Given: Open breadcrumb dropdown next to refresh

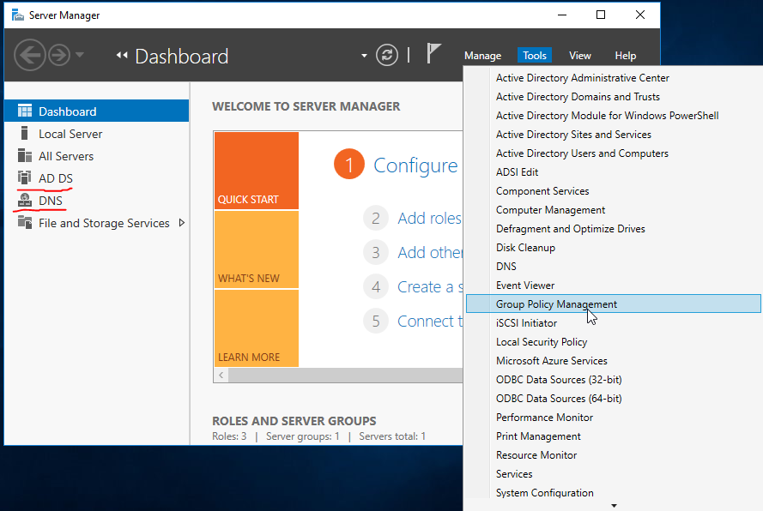Looking at the screenshot, I should tap(364, 56).
